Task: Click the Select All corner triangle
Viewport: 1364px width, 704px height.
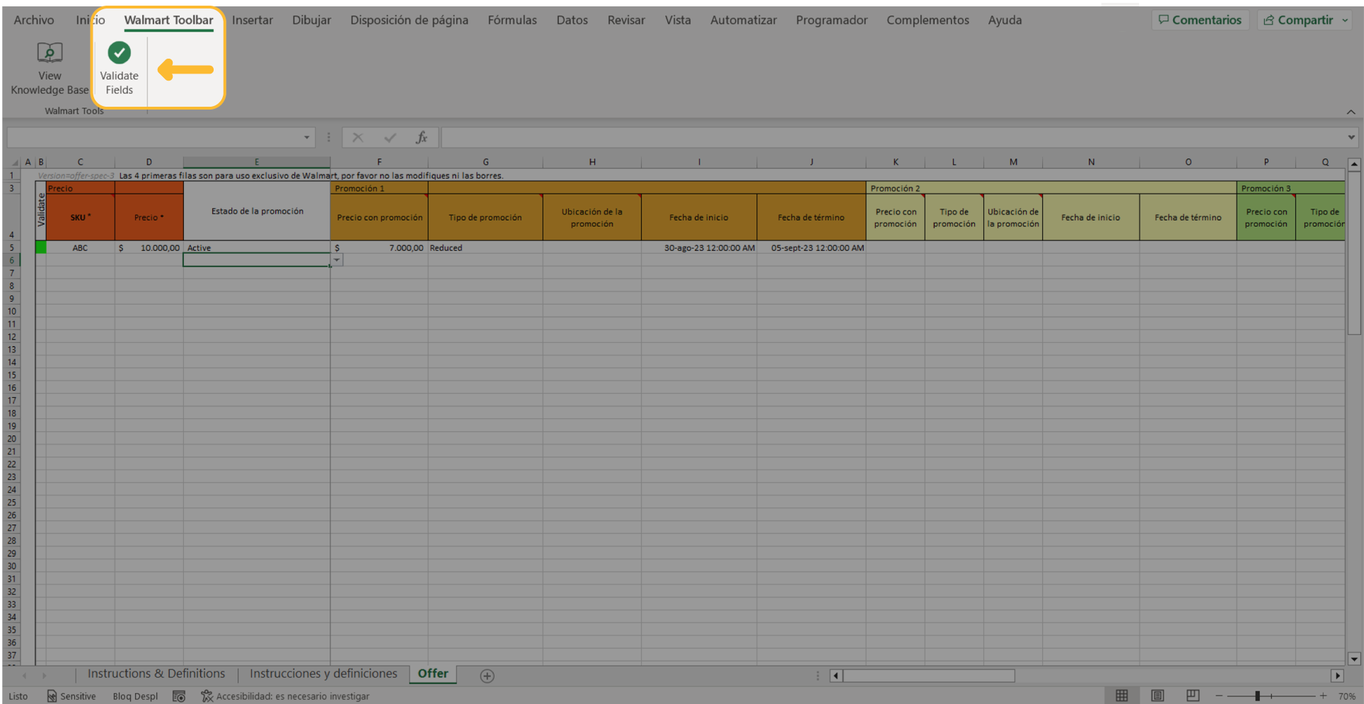Action: pyautogui.click(x=14, y=162)
